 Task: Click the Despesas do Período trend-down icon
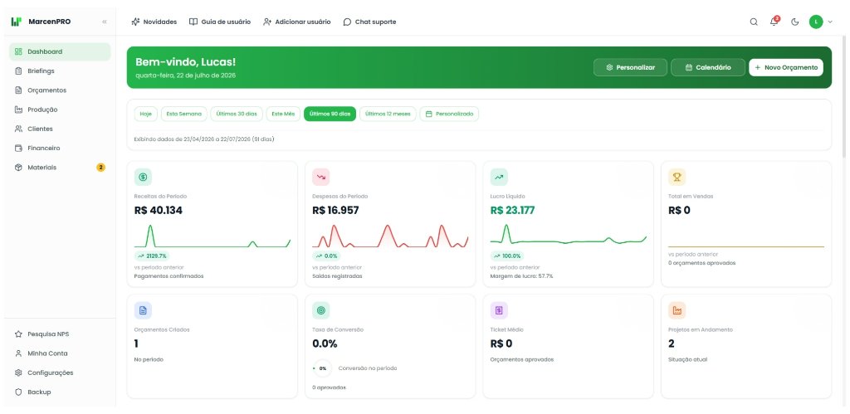321,177
